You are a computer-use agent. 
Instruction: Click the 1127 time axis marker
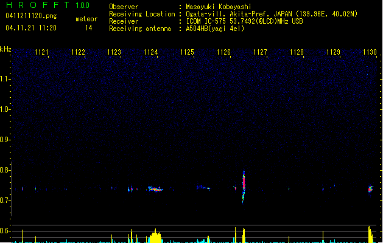[260, 52]
